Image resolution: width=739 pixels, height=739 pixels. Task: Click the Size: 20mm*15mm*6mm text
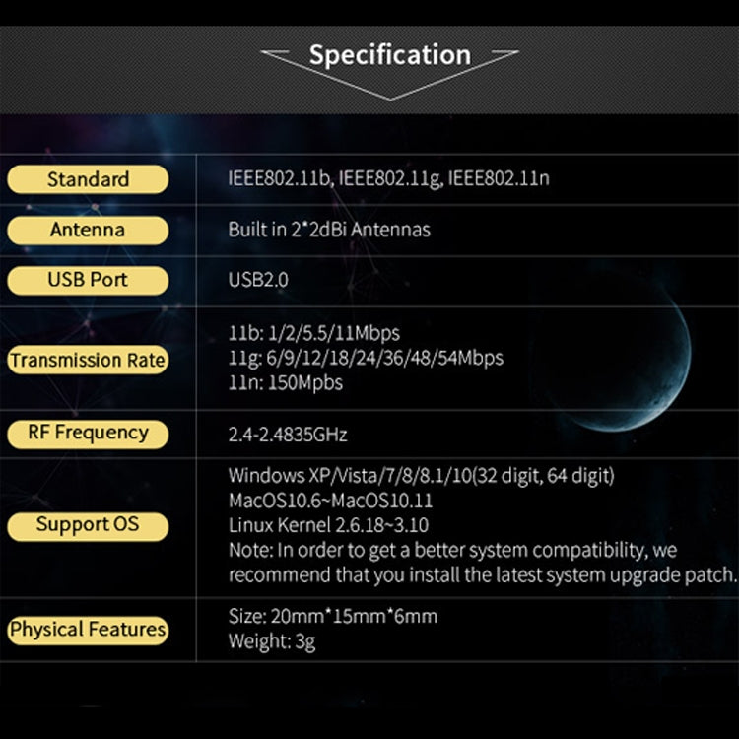(x=332, y=617)
